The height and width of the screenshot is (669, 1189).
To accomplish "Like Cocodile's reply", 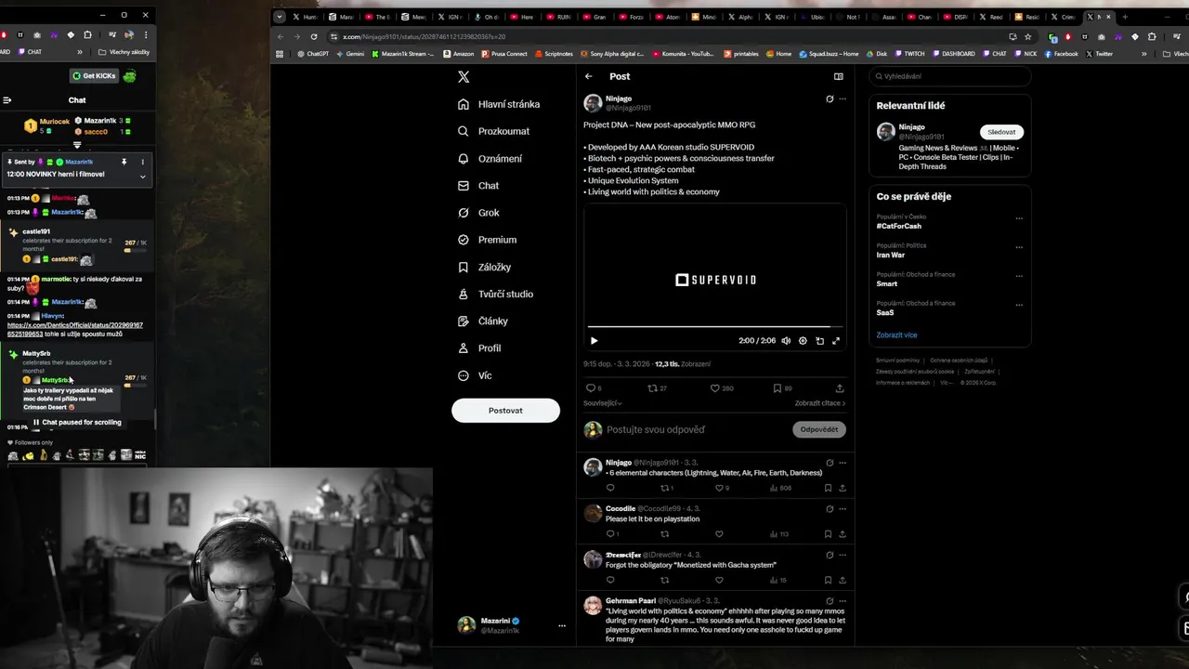I will (719, 534).
